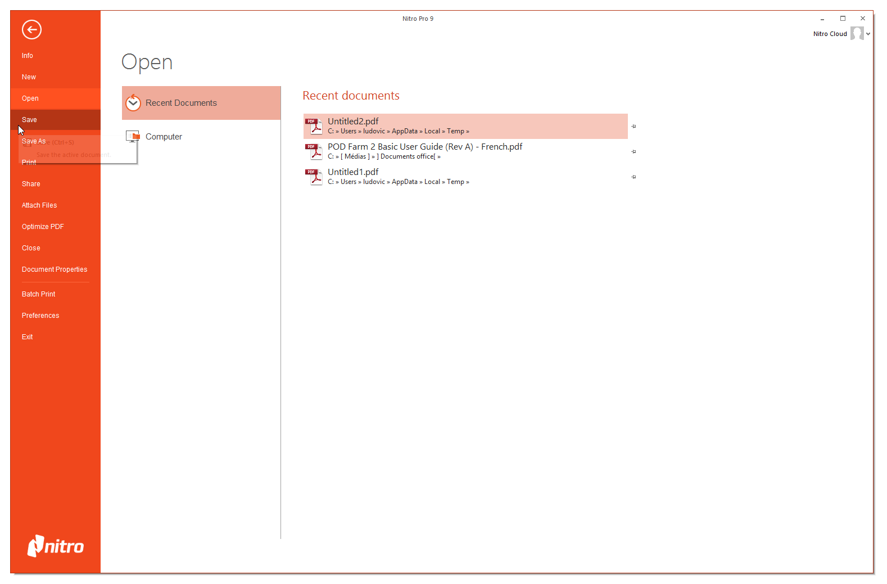887x584 pixels.
Task: Pin Untitled2.pdf to the recent list
Action: 633,126
